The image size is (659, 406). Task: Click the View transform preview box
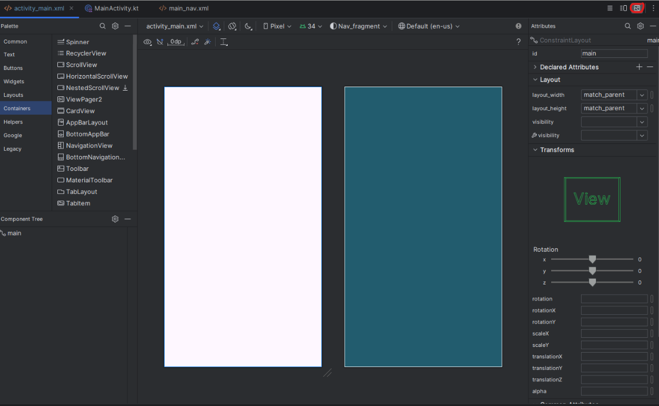pos(592,199)
